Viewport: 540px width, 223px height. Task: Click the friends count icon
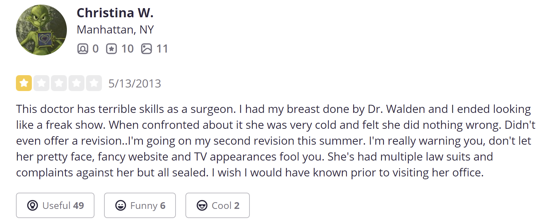tap(82, 48)
